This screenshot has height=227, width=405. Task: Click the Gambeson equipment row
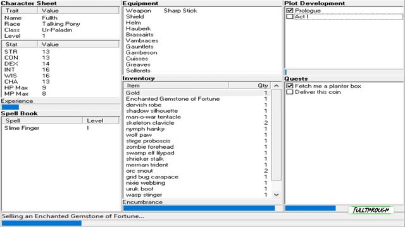[202, 52]
